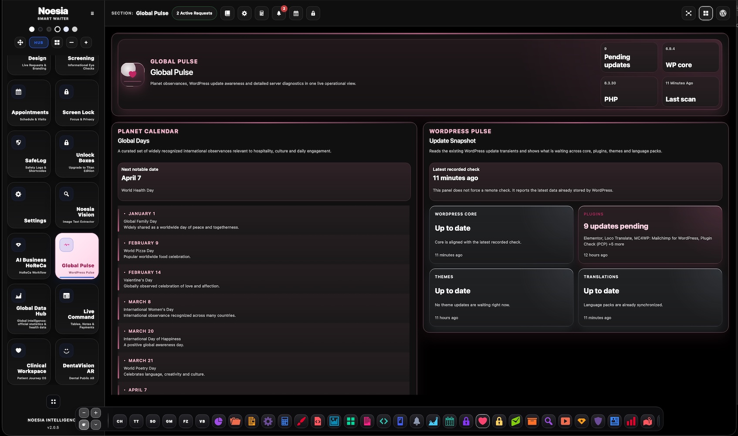738x436 pixels.
Task: Select the light grey theme dot
Action: click(x=75, y=29)
